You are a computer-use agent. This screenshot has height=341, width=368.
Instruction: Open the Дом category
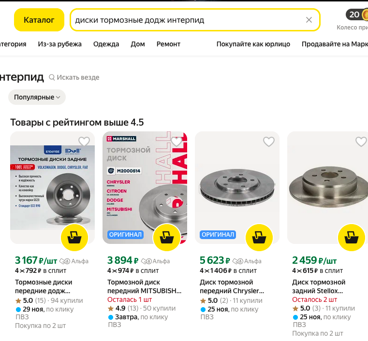point(138,44)
